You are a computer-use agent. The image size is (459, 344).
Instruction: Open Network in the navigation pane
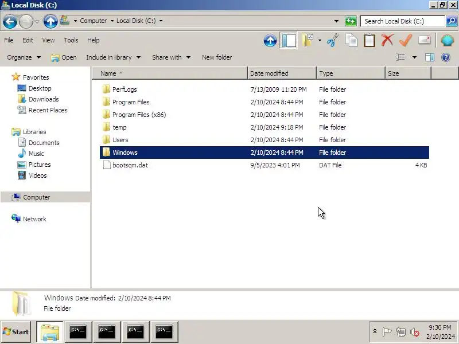[x=34, y=219]
